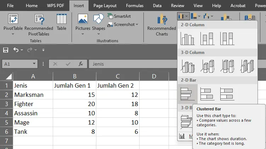Insert a Table from the ribbon
Viewport: 266px width, 149px height.
[x=61, y=22]
